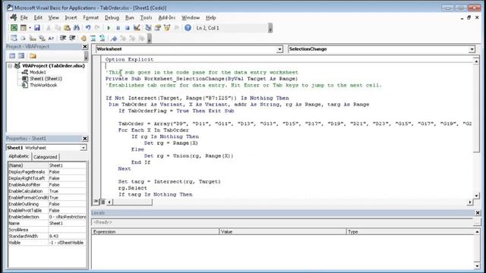
Task: Open the File menu
Action: (x=24, y=17)
